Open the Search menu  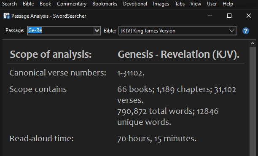(9, 4)
